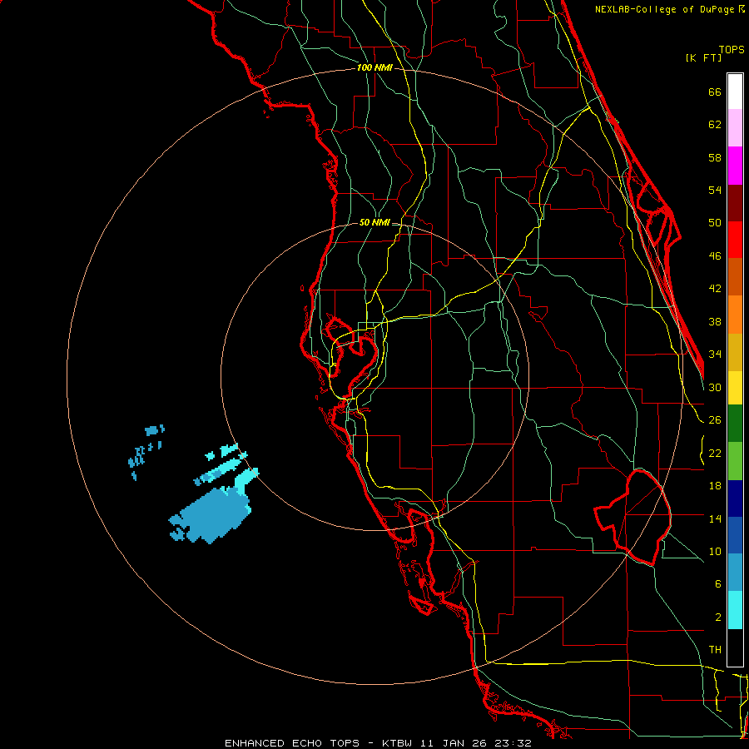Click the cyan legend band
The height and width of the screenshot is (749, 749).
click(735, 610)
